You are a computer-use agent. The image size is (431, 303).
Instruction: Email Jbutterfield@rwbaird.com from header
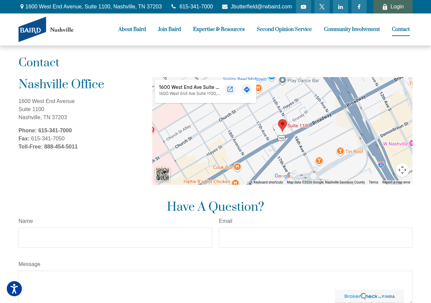[x=257, y=7]
